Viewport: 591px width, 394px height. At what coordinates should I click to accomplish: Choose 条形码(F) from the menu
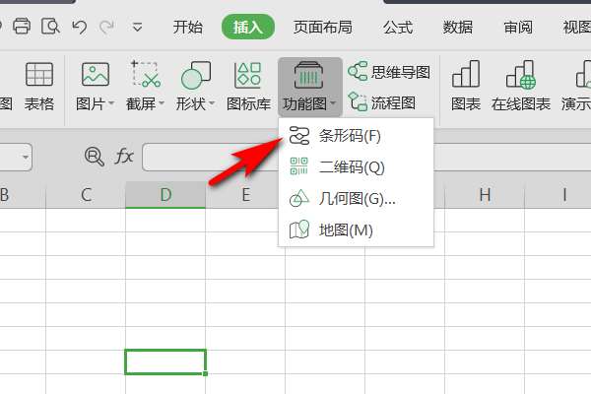coord(356,136)
